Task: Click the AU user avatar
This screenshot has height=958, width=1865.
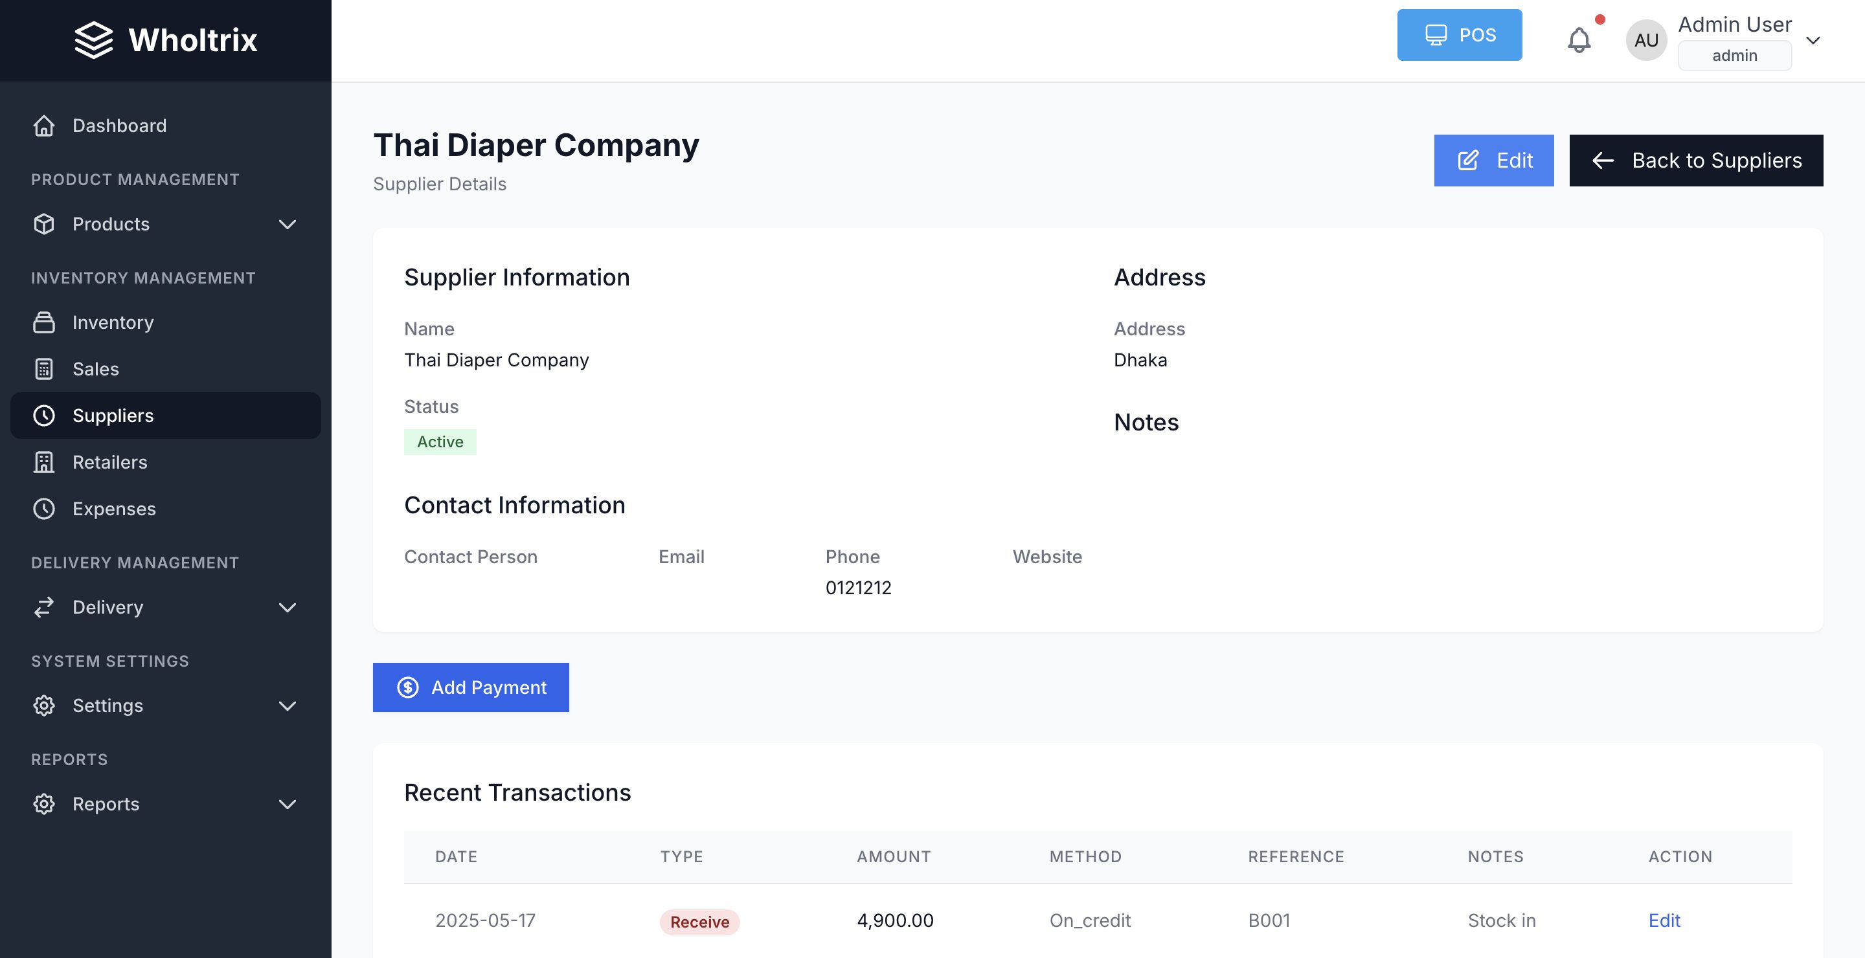Action: [1645, 41]
